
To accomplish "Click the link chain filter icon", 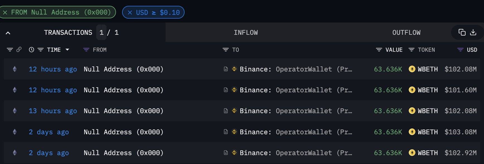I will coord(19,49).
